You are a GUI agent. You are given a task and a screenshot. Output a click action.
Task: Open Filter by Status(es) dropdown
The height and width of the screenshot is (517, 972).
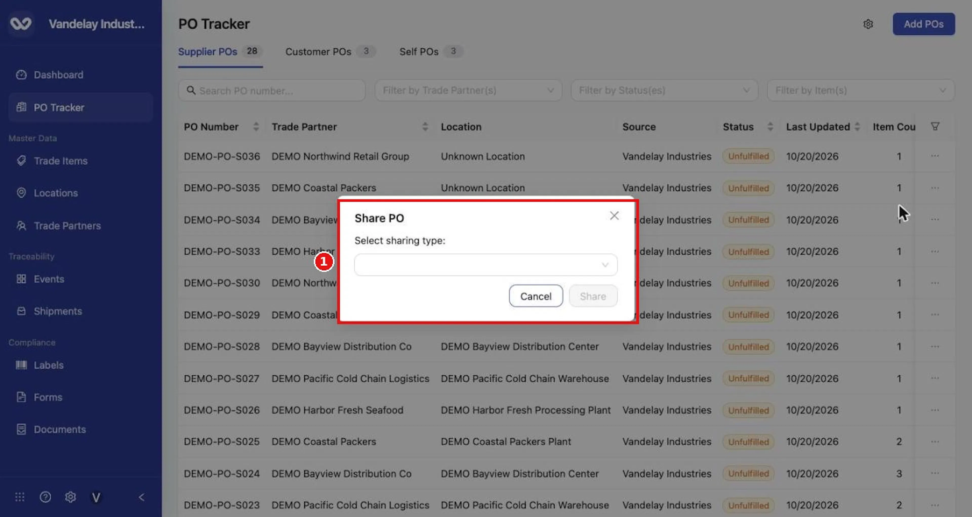pyautogui.click(x=664, y=91)
